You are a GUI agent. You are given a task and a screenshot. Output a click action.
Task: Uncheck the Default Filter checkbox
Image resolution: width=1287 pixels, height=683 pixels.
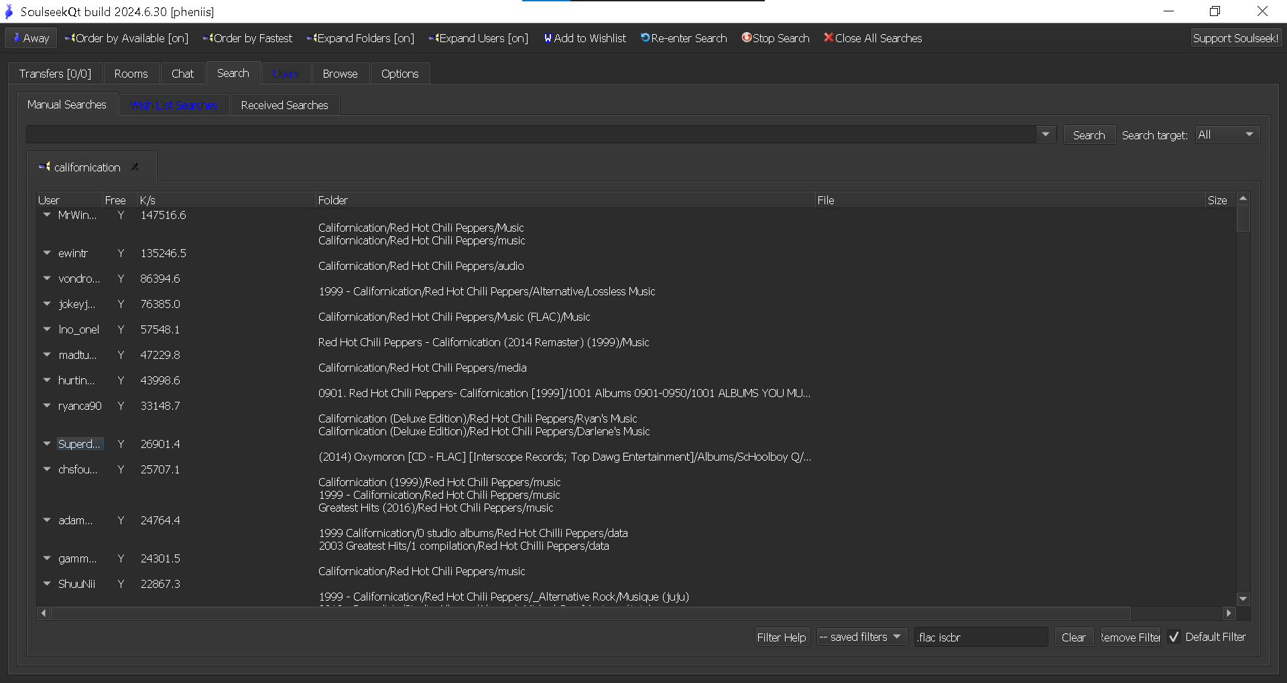[1174, 637]
